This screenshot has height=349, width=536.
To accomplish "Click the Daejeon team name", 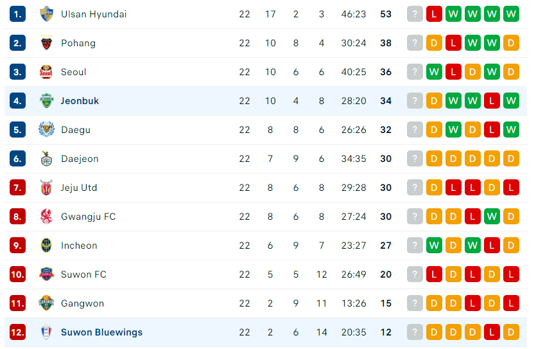I will click(80, 159).
